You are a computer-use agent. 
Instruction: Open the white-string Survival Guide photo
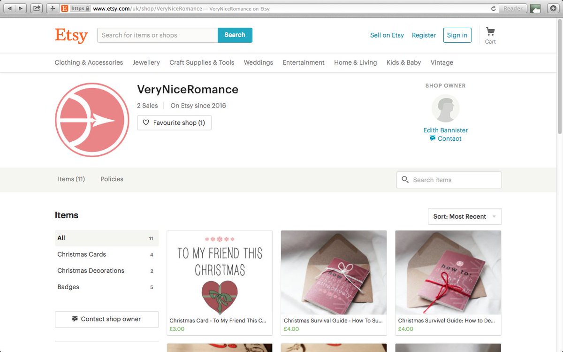(x=334, y=273)
